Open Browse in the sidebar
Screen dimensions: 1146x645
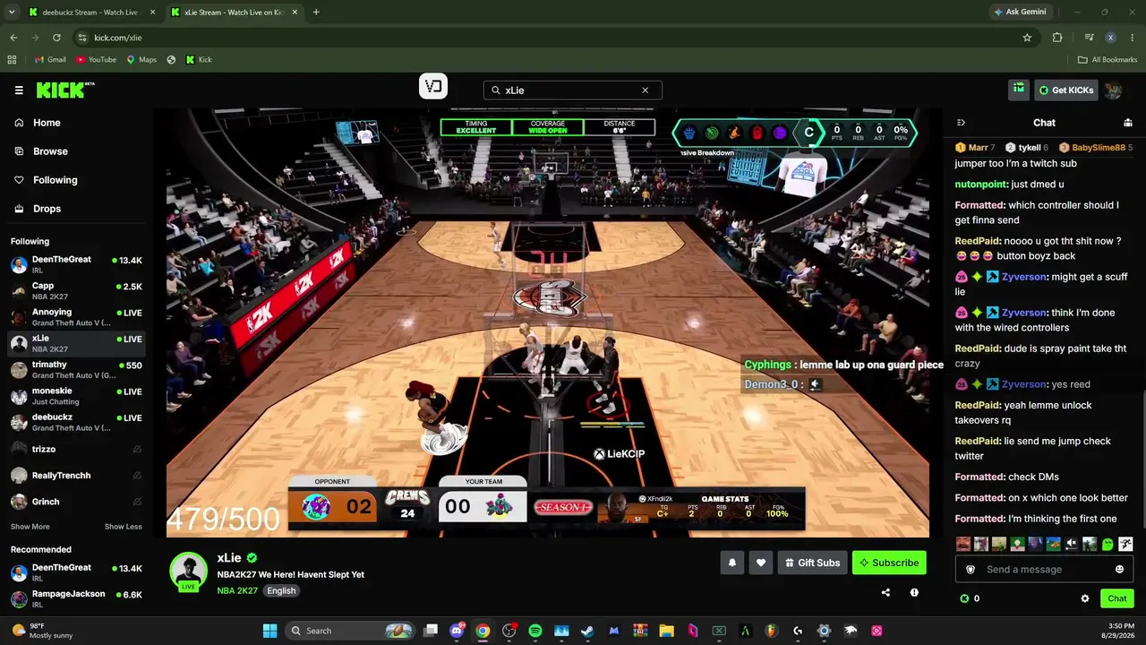click(x=50, y=151)
